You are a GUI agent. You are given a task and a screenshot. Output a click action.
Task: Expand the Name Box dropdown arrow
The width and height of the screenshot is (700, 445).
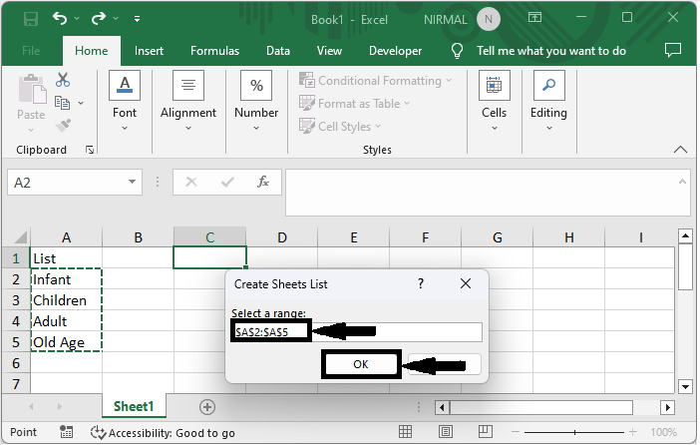(x=133, y=183)
